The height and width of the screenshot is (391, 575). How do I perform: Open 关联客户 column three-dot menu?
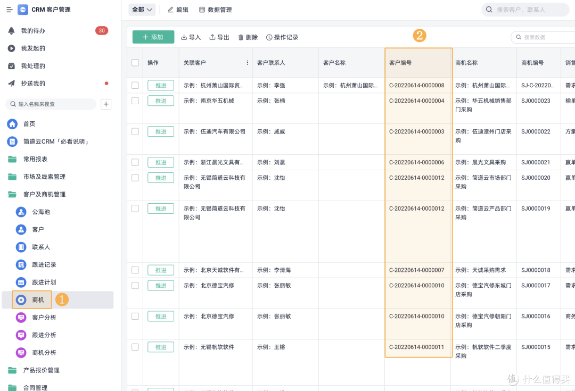pos(247,63)
